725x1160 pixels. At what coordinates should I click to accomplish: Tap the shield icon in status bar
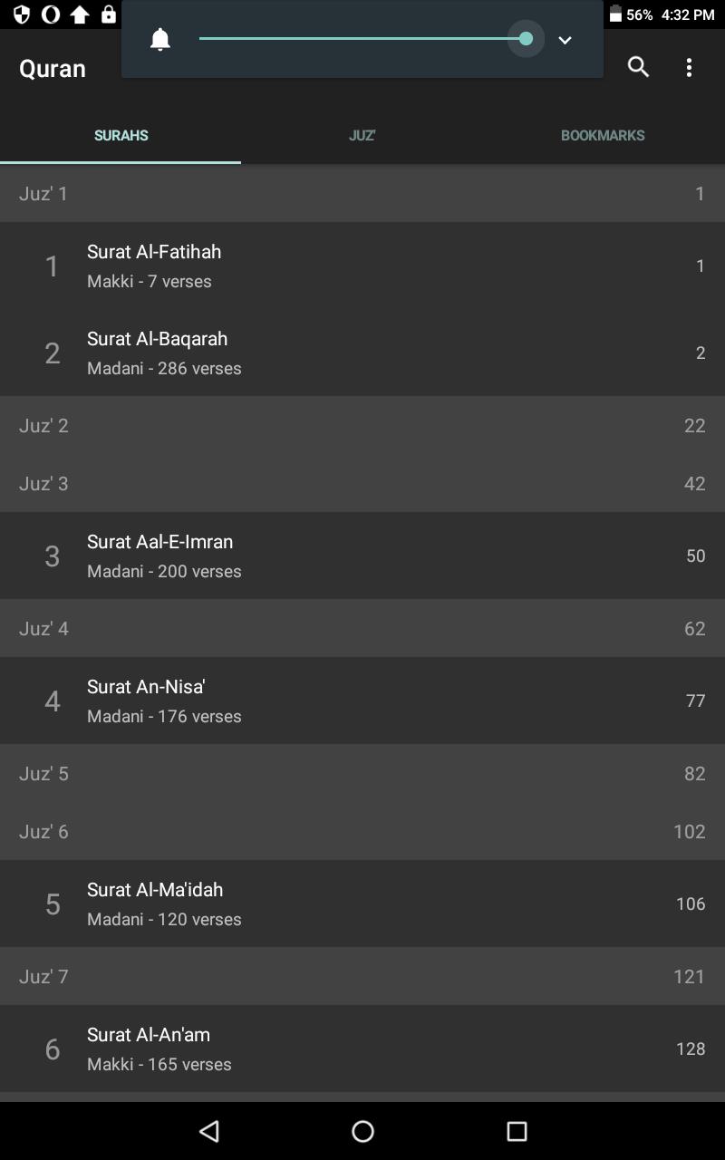[x=22, y=14]
